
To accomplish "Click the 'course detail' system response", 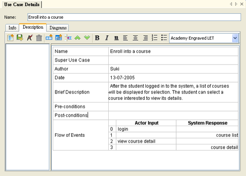I will click(x=224, y=147).
